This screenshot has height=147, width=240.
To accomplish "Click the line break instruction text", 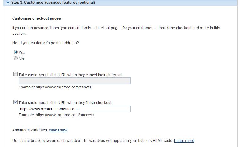I will point(93,141).
